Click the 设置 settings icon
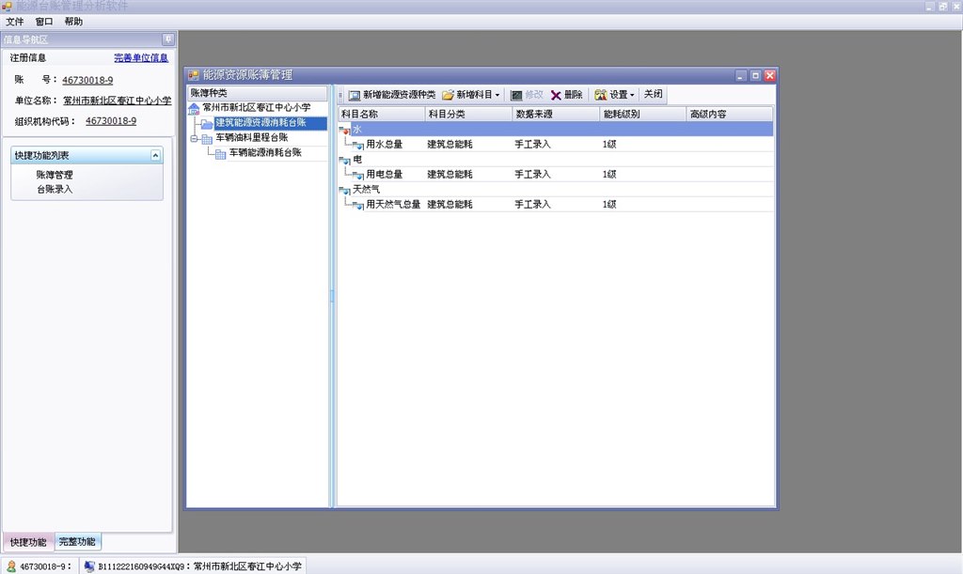963x574 pixels. 601,95
